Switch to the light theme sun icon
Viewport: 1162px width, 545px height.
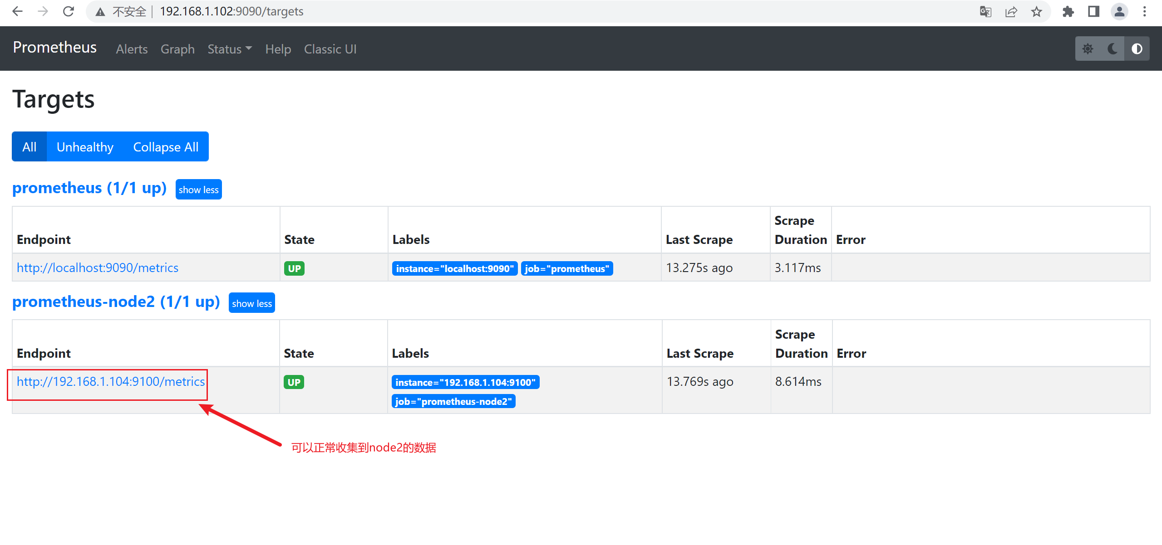(x=1088, y=49)
